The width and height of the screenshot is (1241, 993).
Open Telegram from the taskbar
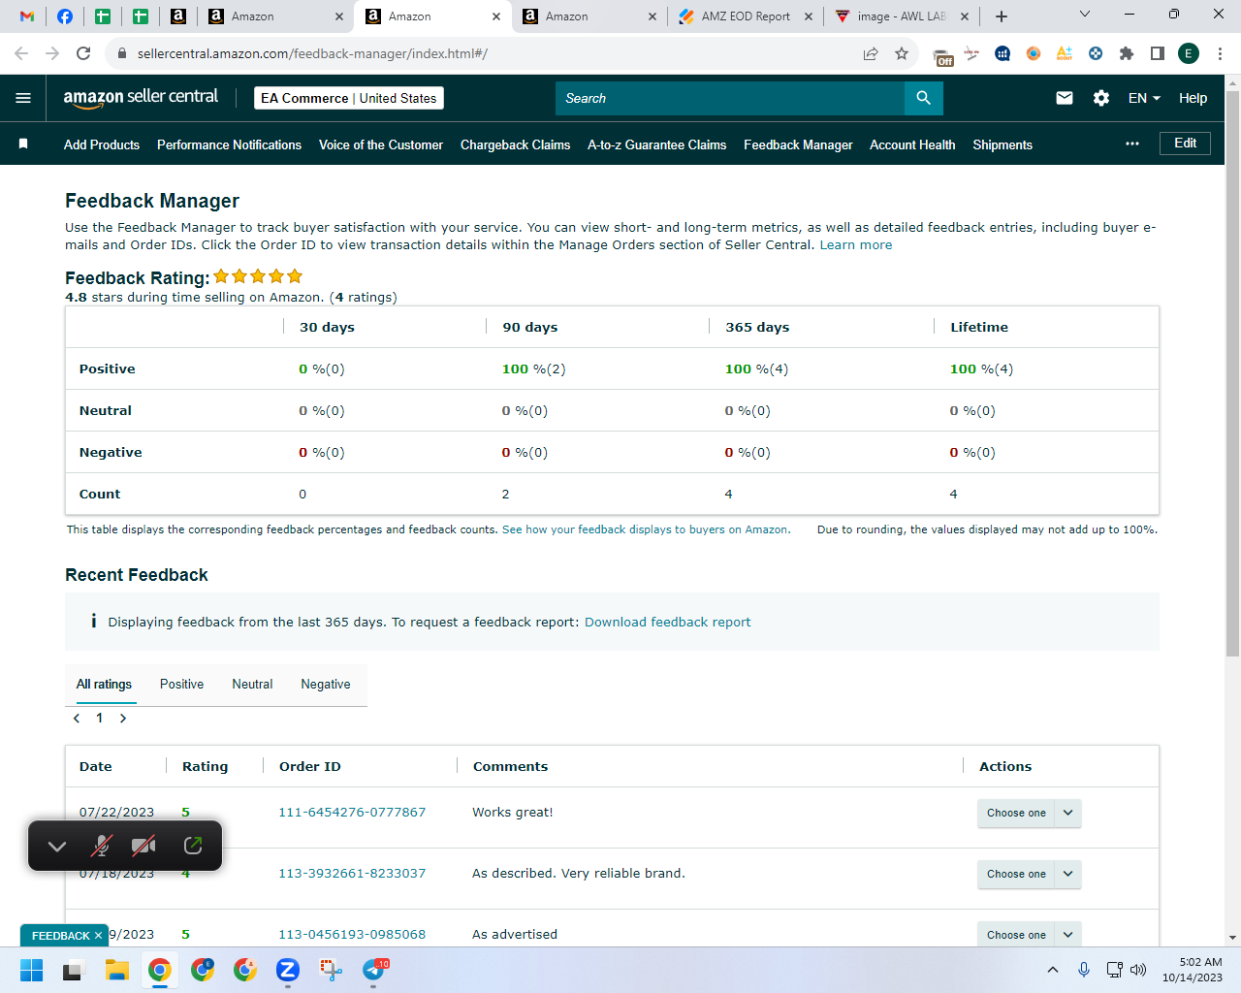pyautogui.click(x=374, y=970)
